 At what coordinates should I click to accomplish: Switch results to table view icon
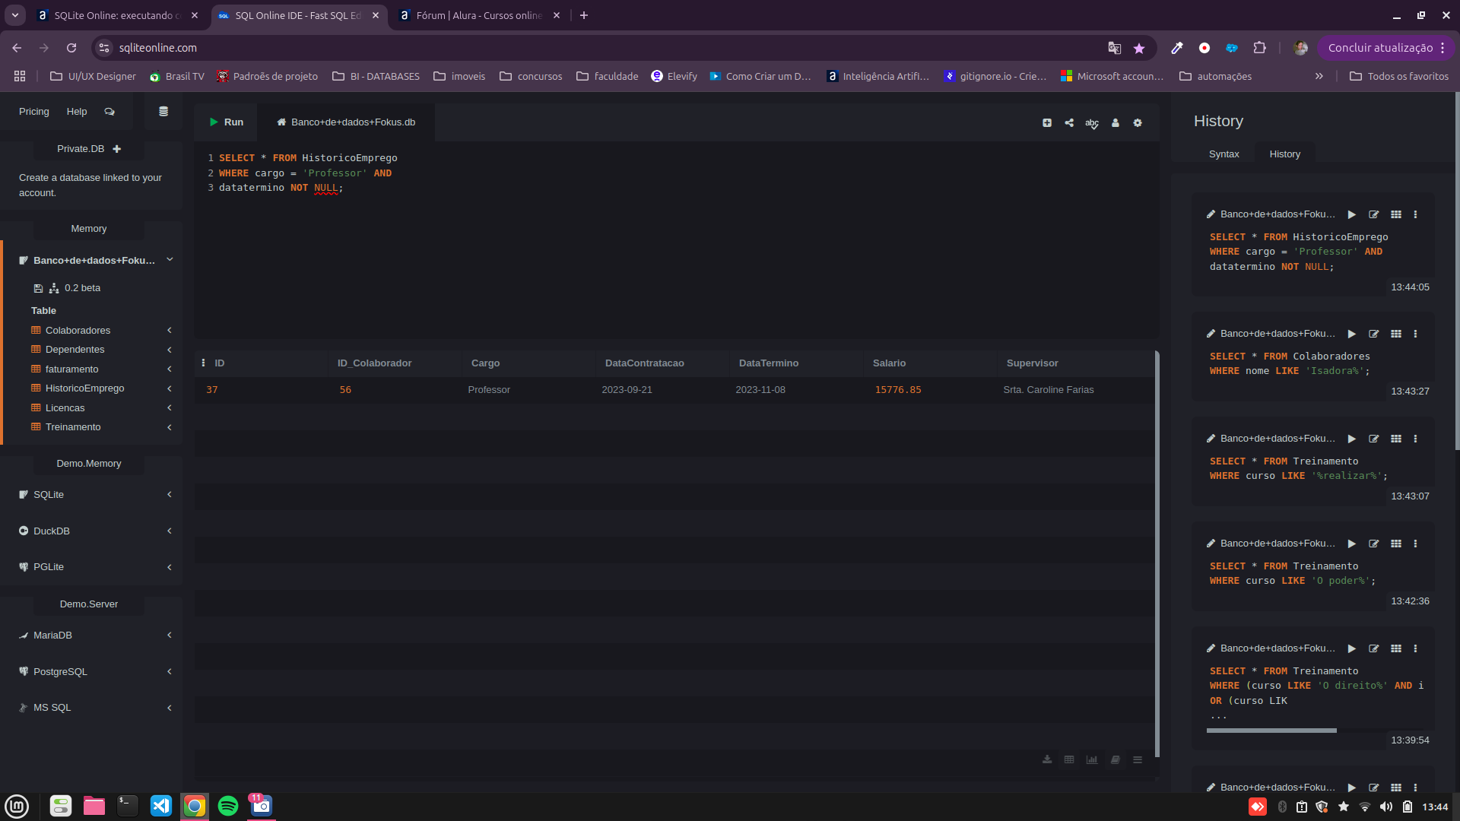click(x=1069, y=759)
